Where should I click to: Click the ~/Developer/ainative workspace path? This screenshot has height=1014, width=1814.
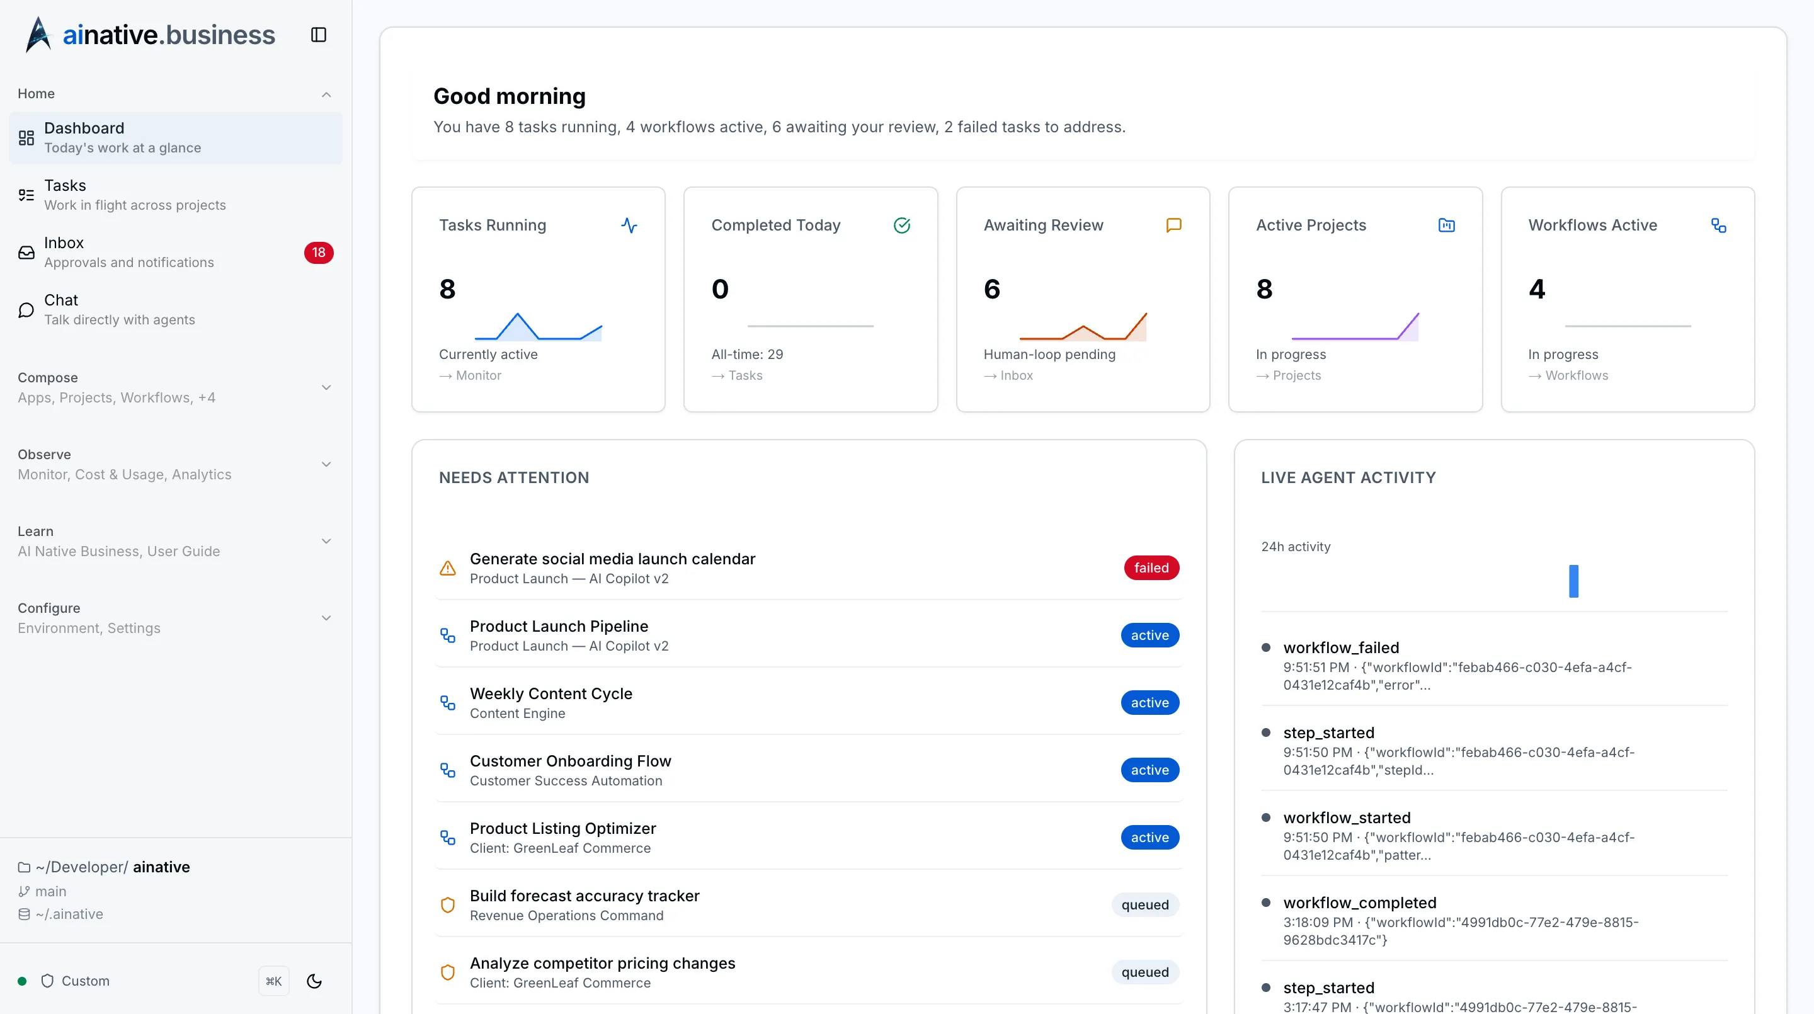click(x=113, y=867)
